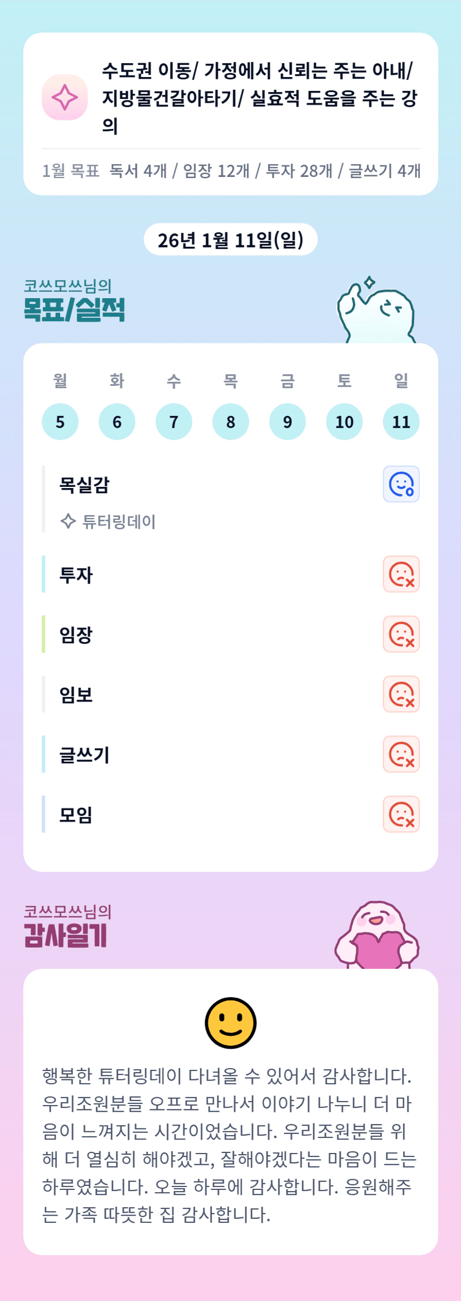The image size is (461, 1301).
Task: Open the 26년 1월 11일(일) date selector
Action: click(230, 240)
